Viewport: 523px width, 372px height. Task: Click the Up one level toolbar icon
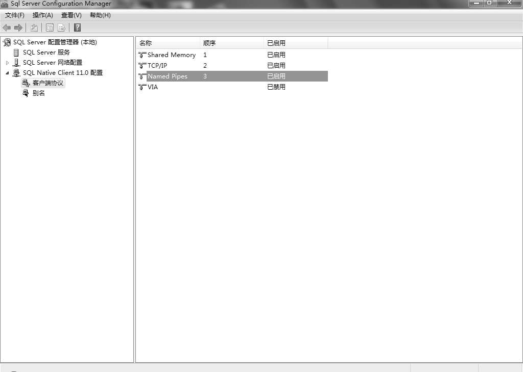(x=34, y=28)
